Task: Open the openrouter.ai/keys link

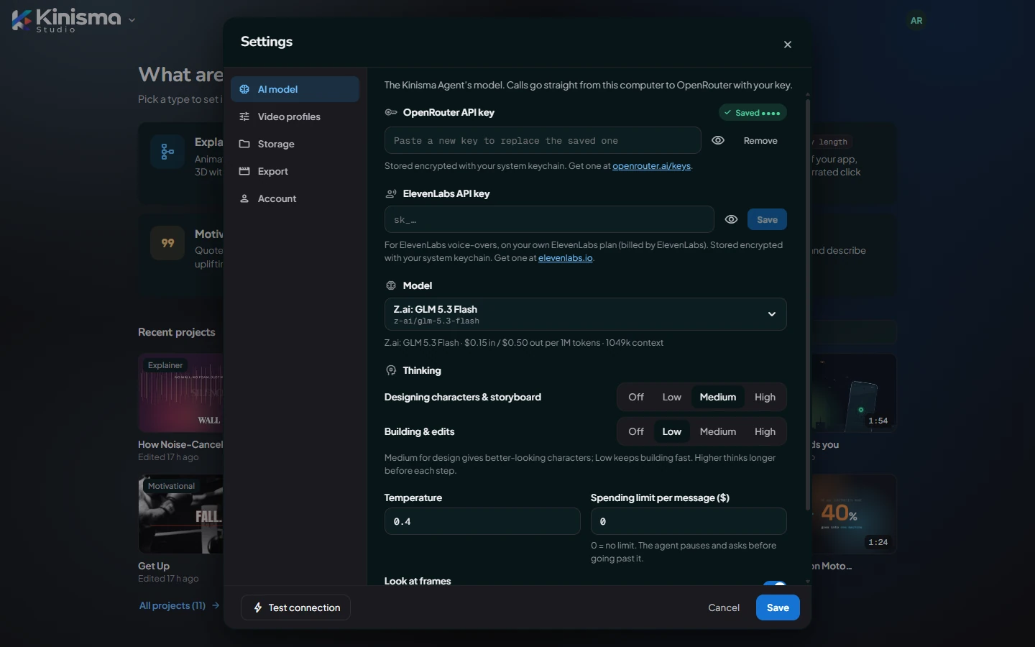Action: (x=651, y=166)
